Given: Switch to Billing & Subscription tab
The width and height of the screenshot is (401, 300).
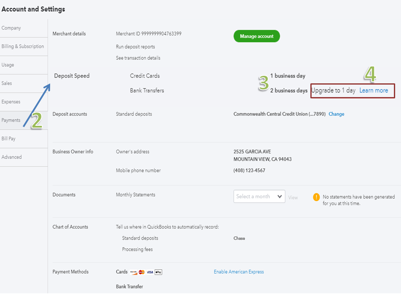Looking at the screenshot, I should click(23, 46).
